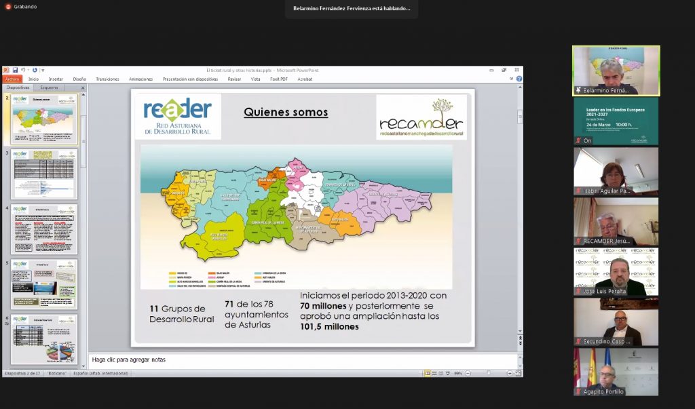This screenshot has width=695, height=409.
Task: Click the Undo arrow icon
Action: pyautogui.click(x=22, y=70)
